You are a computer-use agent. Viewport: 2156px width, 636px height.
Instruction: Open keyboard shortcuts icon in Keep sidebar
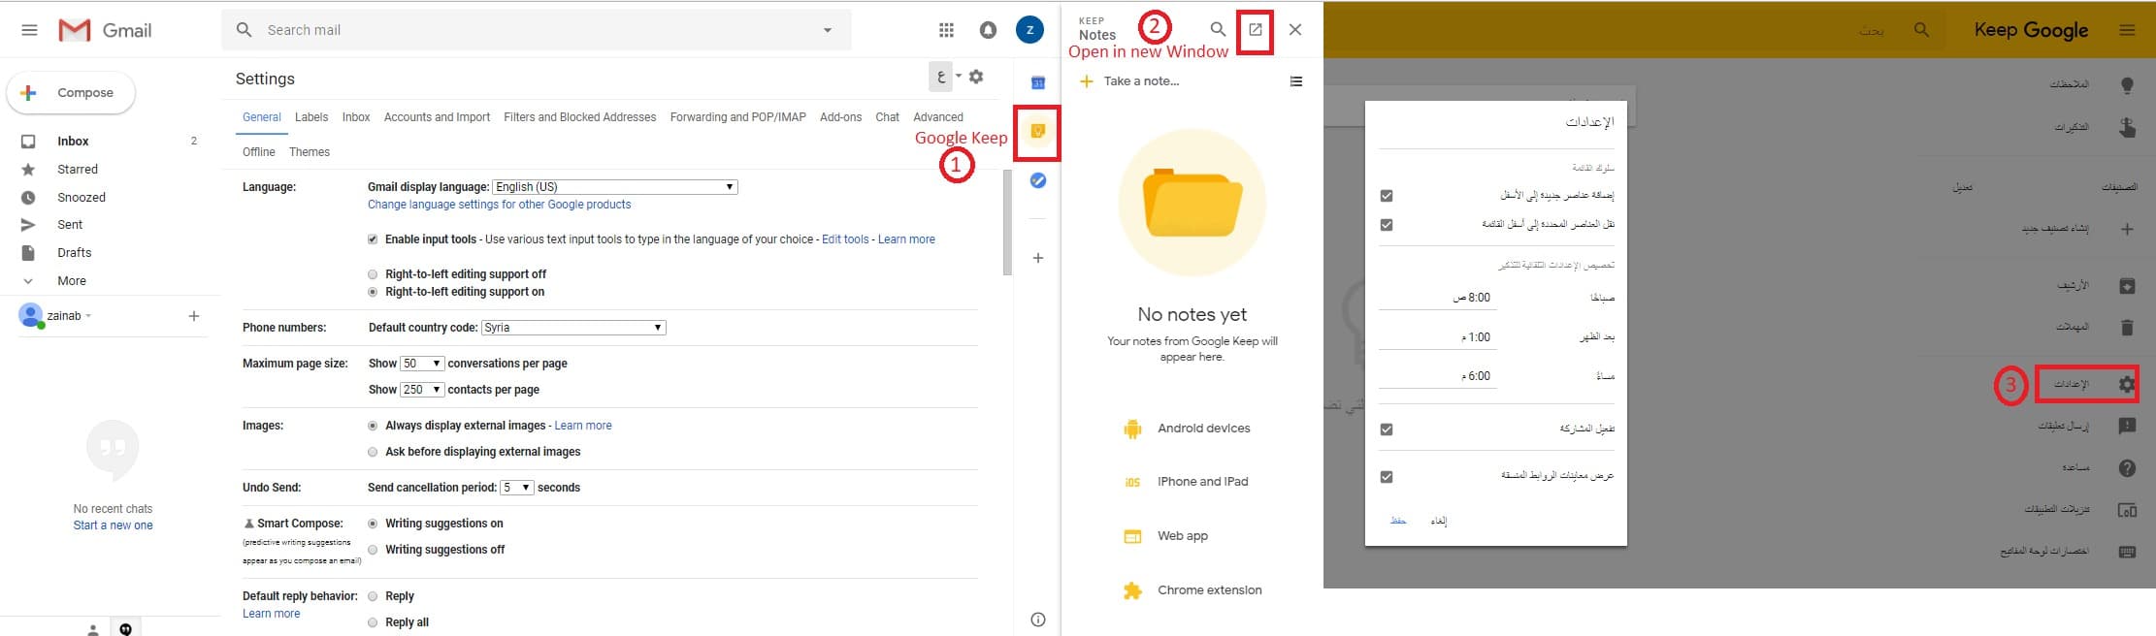[2126, 552]
